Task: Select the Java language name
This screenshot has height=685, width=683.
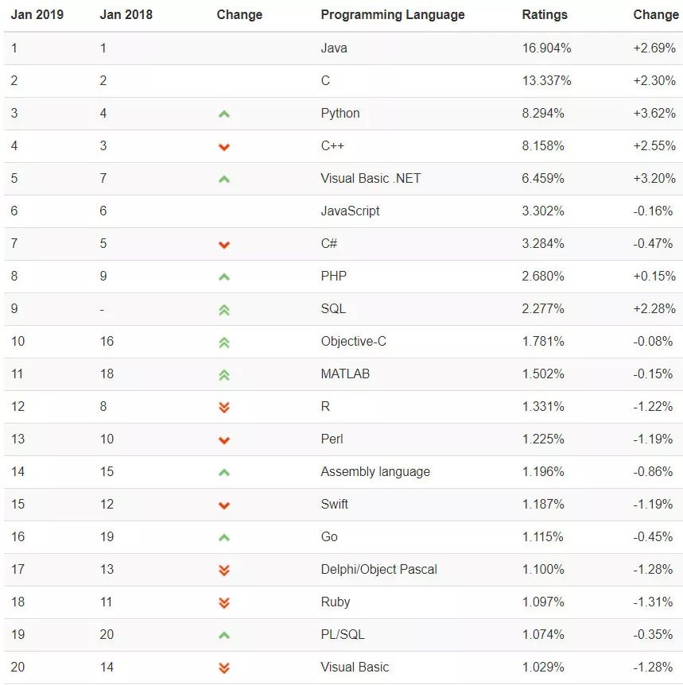Action: point(334,48)
